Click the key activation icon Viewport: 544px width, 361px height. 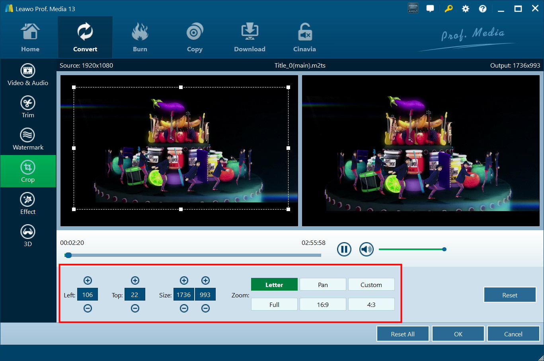(x=448, y=9)
